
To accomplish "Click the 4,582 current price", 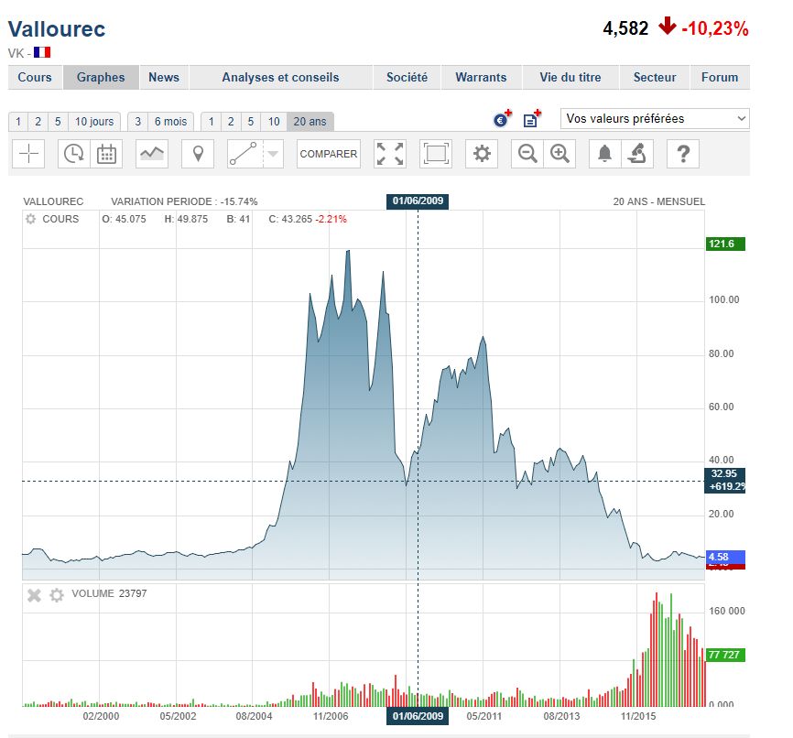I will [x=625, y=28].
